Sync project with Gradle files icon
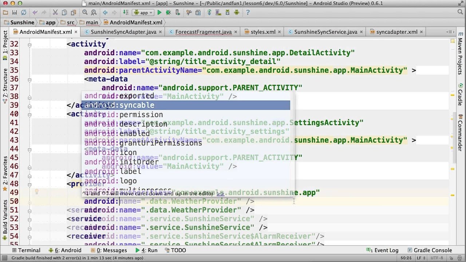The width and height of the screenshot is (466, 262). point(209,12)
